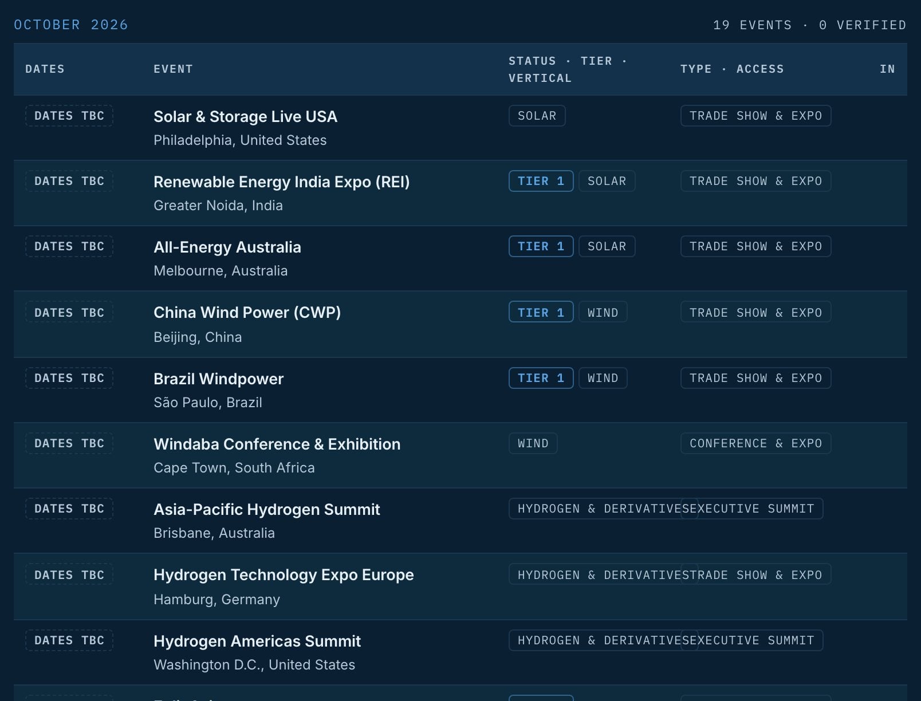Open Renewable Energy India Expo (REI) event

click(281, 182)
